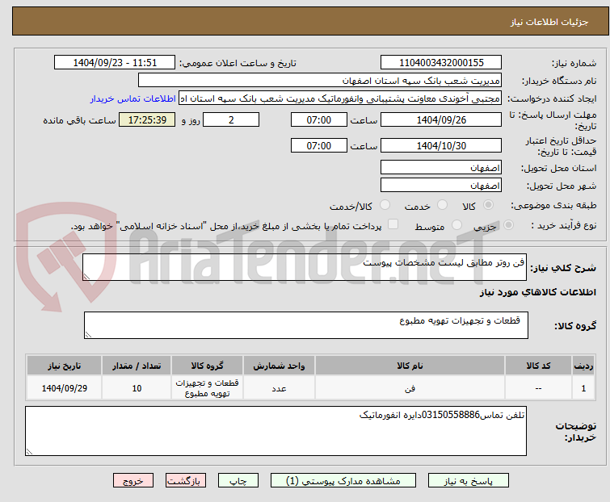The image size is (610, 502).
Task: Select the خدمت radio button
Action: click(x=442, y=205)
